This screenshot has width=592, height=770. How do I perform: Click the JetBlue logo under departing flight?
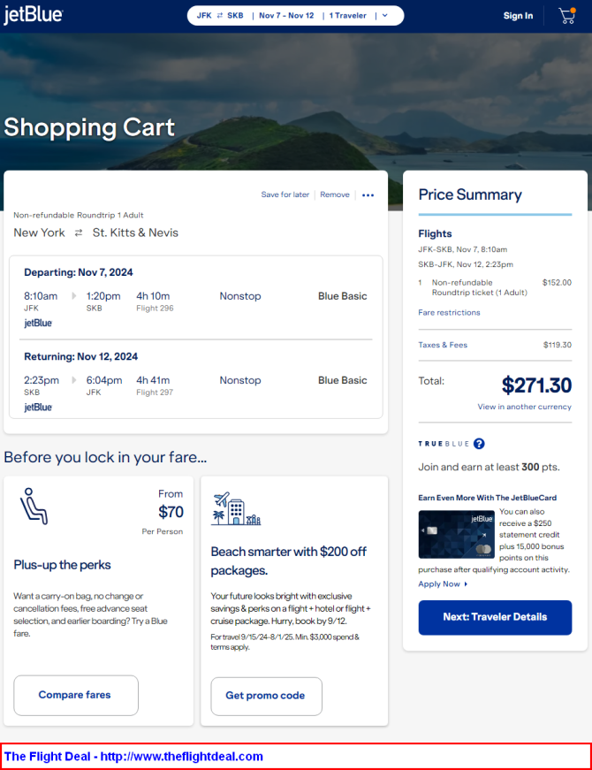38,323
